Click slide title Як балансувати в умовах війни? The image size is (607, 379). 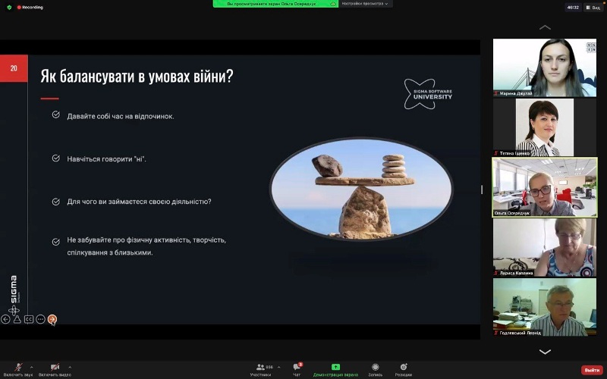pos(137,77)
